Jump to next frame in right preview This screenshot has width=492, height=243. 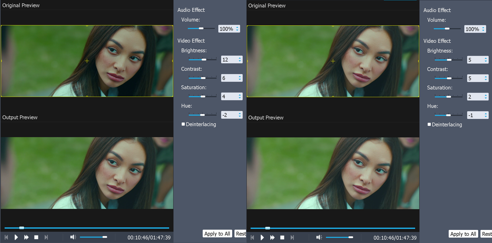pos(292,238)
